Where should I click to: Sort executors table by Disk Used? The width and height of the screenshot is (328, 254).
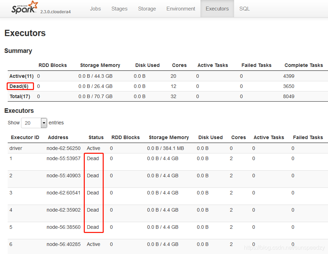[x=211, y=137]
